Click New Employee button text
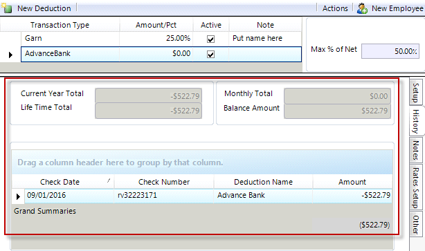The width and height of the screenshot is (425, 251). pos(397,8)
